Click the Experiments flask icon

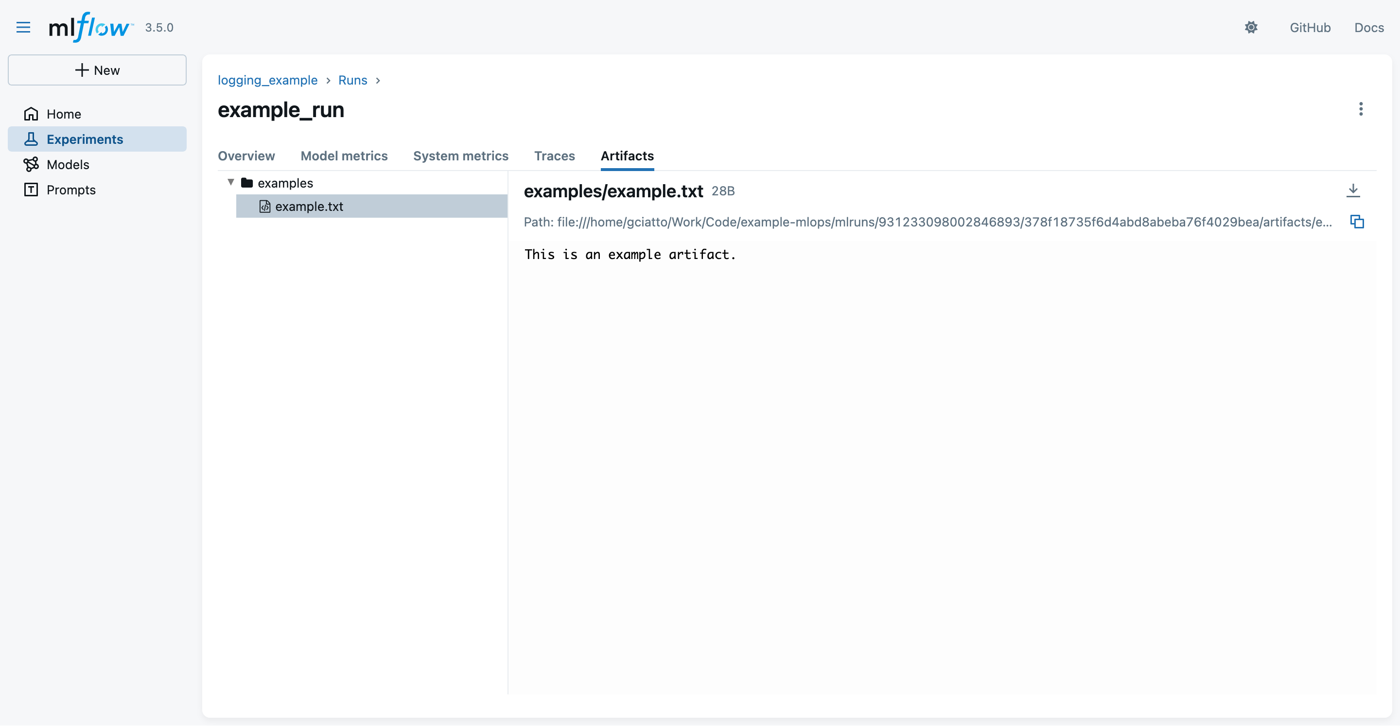tap(31, 139)
